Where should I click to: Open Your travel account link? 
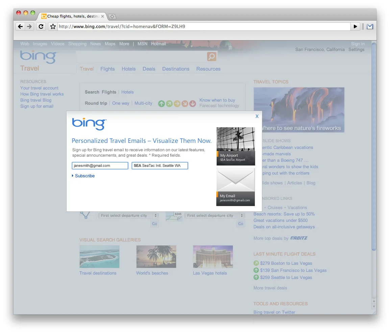coord(39,88)
